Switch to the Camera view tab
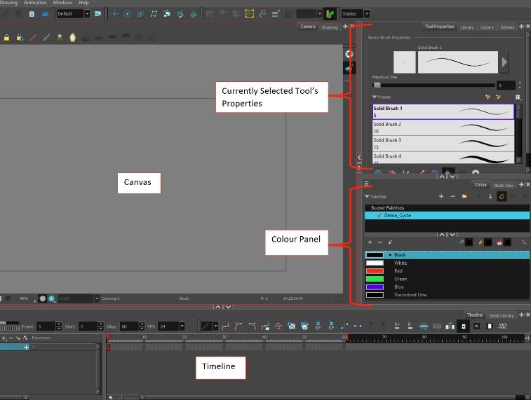The image size is (531, 400). pyautogui.click(x=308, y=27)
